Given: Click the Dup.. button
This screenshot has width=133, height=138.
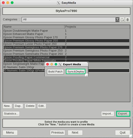Looking at the screenshot, I should (18, 106).
